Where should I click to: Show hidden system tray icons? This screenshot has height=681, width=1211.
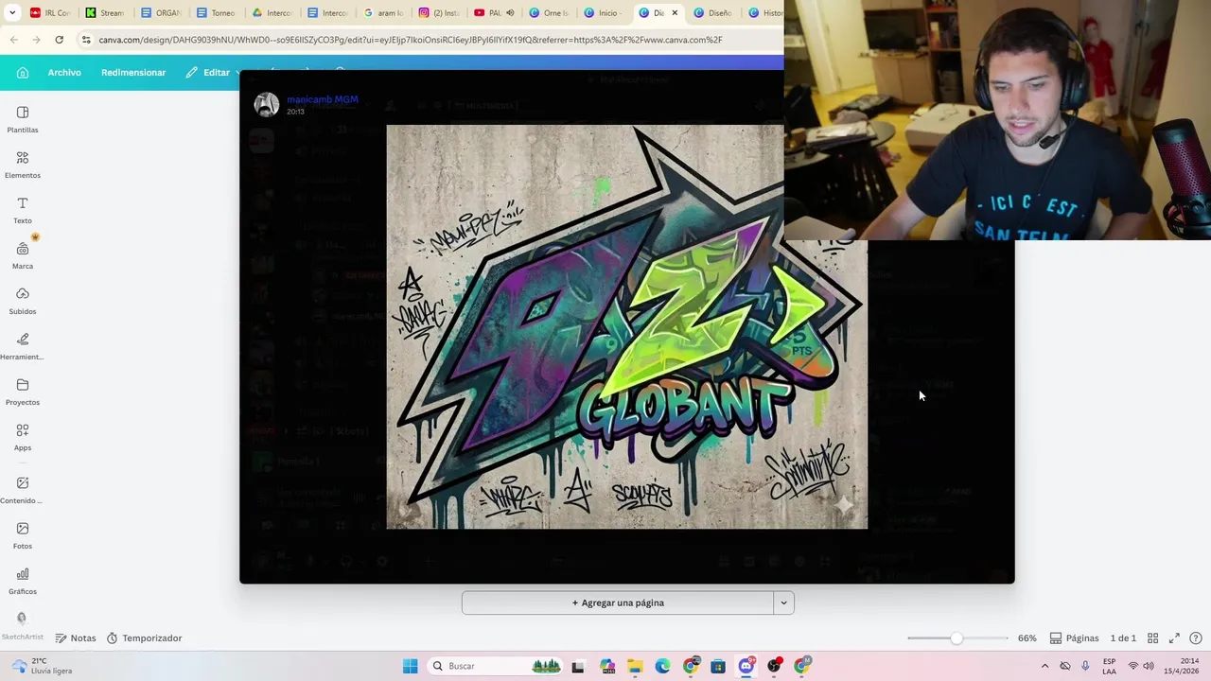(1044, 666)
